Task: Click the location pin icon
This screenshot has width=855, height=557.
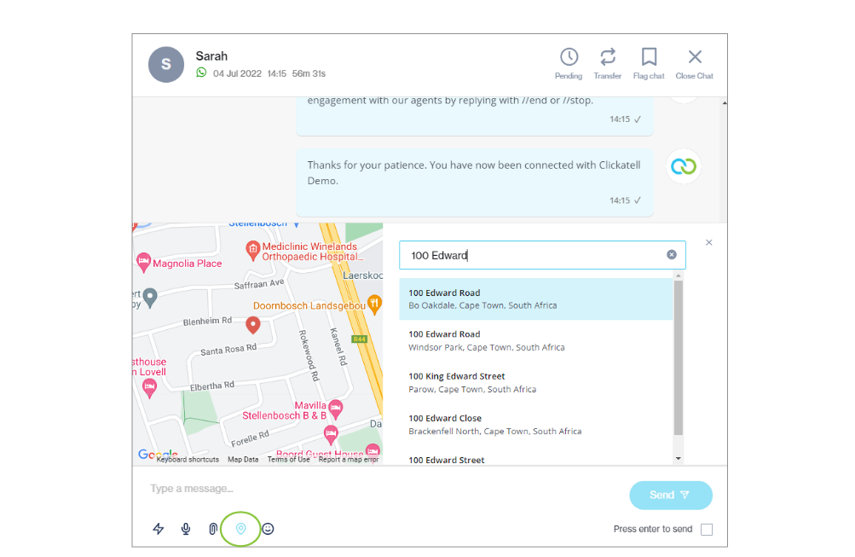Action: (241, 529)
